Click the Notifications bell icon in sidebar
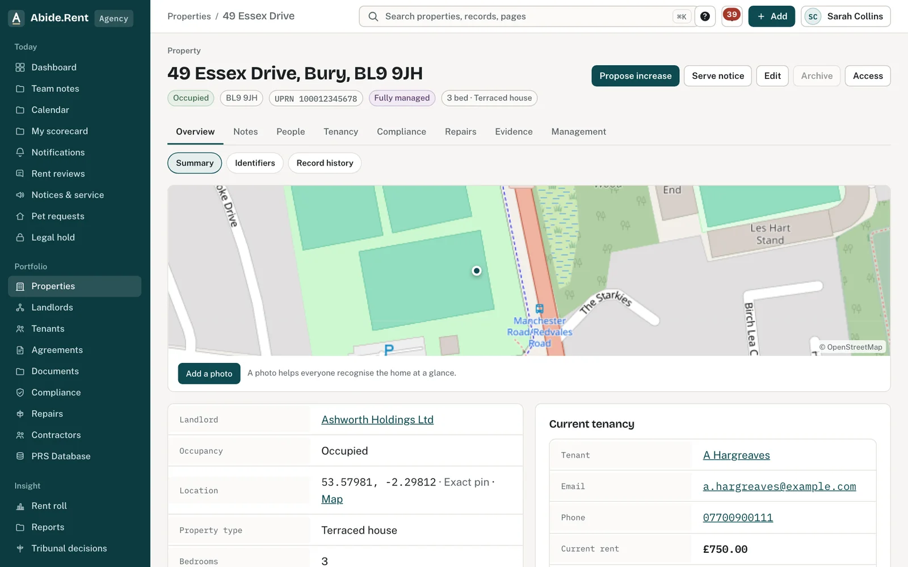Screen dimensions: 908x567 tap(20, 153)
